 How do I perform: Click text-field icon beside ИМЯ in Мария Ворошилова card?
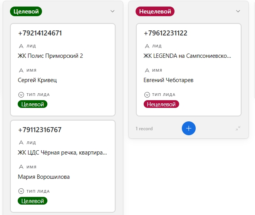click(21, 167)
